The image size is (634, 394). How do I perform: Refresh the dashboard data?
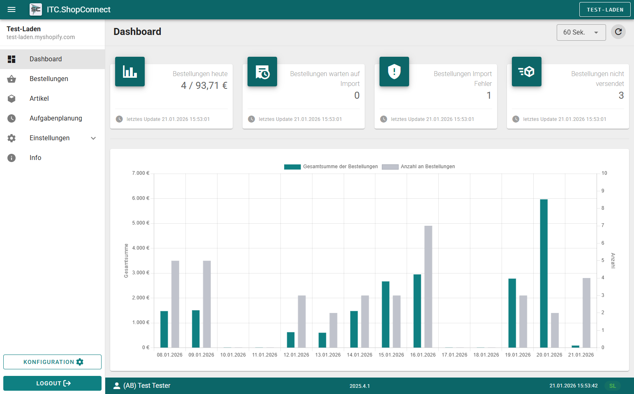pos(618,32)
